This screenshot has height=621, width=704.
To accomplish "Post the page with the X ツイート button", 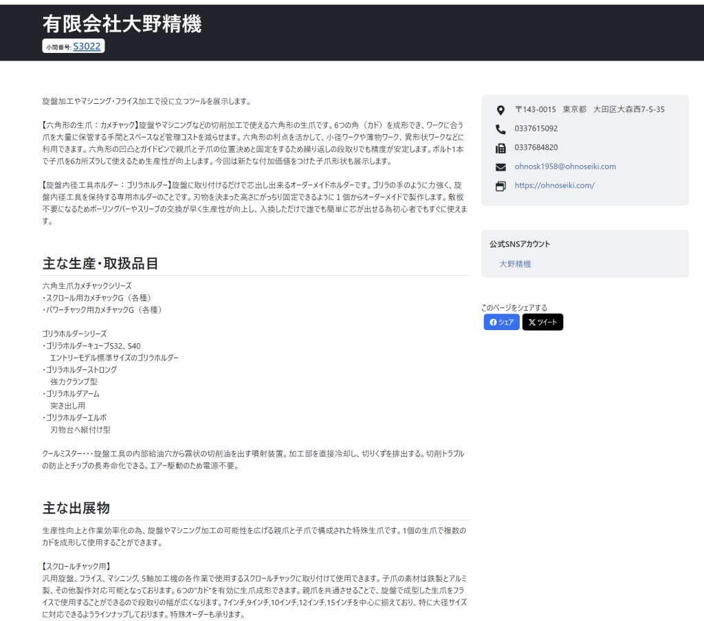I will 542,322.
